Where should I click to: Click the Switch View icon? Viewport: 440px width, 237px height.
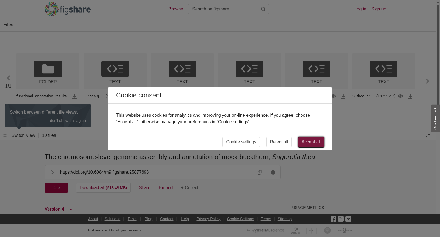[x=5, y=135]
